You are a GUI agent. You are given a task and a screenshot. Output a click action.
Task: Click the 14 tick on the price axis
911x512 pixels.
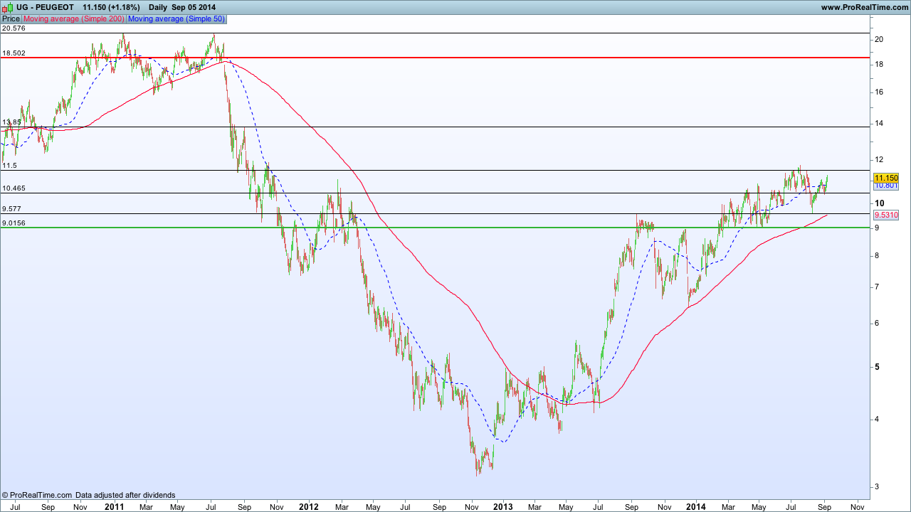click(879, 124)
